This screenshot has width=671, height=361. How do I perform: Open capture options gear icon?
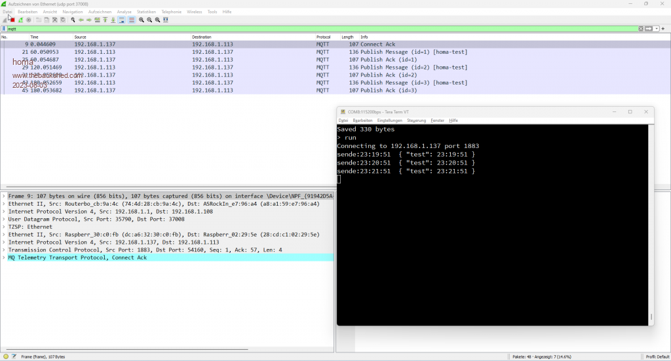pos(28,20)
